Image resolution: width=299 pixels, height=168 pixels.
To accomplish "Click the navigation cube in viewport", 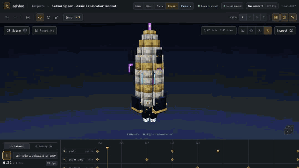I will click(x=289, y=130).
